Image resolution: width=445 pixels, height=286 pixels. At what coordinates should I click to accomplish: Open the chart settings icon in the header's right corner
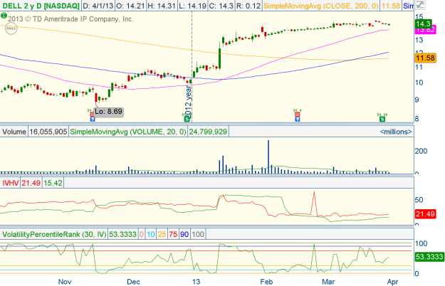click(420, 5)
